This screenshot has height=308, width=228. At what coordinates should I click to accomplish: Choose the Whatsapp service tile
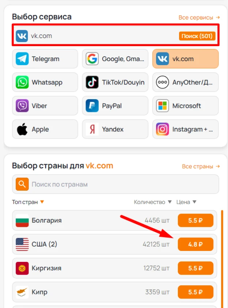45,82
